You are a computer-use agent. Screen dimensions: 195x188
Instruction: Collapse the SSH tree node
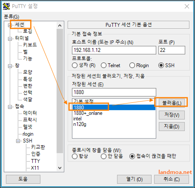pyautogui.click(x=18, y=141)
